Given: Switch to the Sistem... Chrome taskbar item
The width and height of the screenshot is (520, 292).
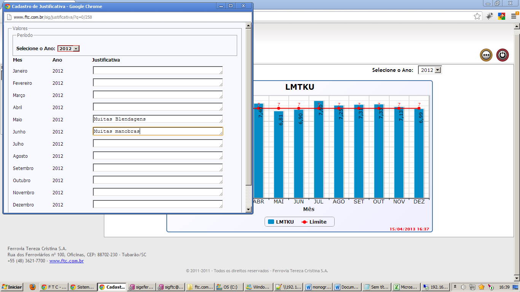Looking at the screenshot, I should pos(82,287).
